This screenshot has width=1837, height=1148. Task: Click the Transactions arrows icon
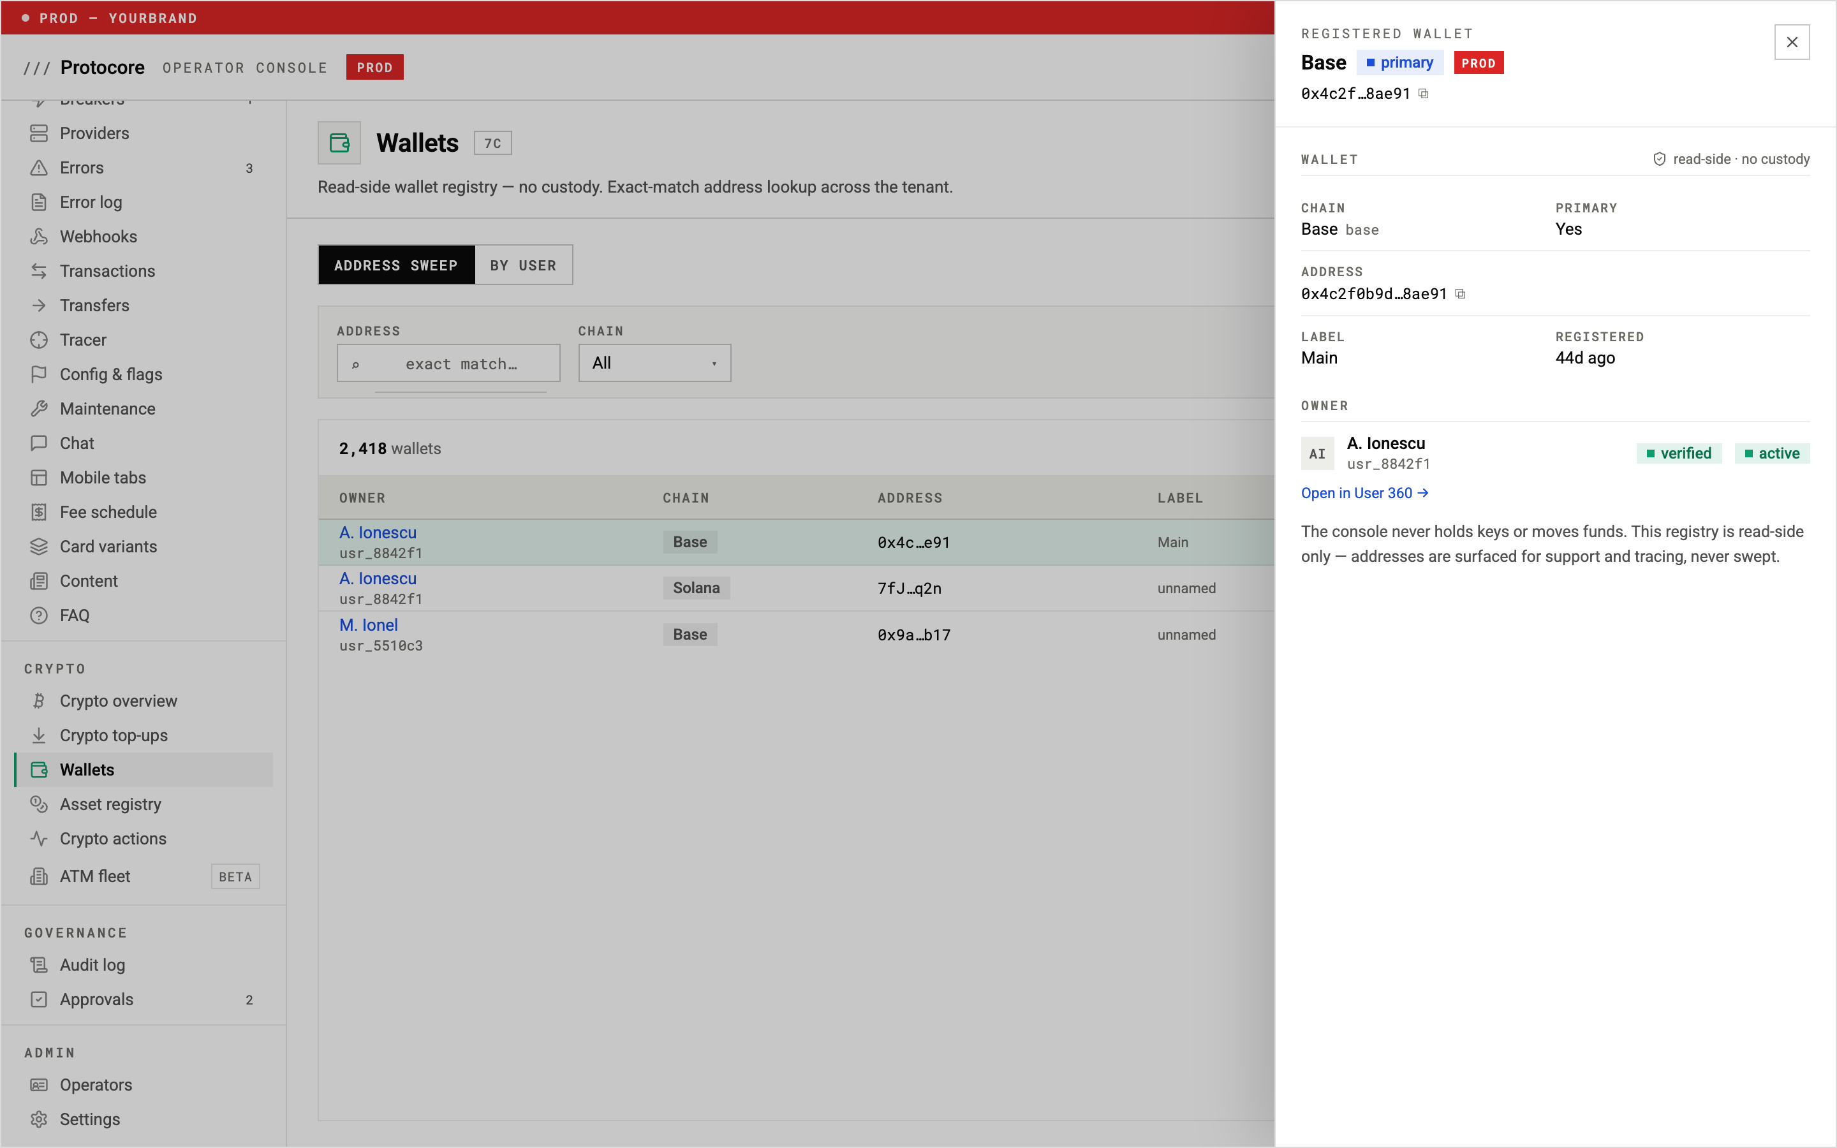click(39, 271)
